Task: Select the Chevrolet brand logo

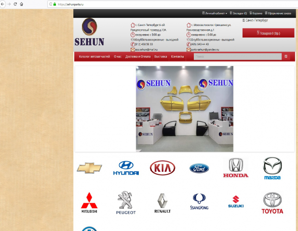Action: [x=89, y=168]
